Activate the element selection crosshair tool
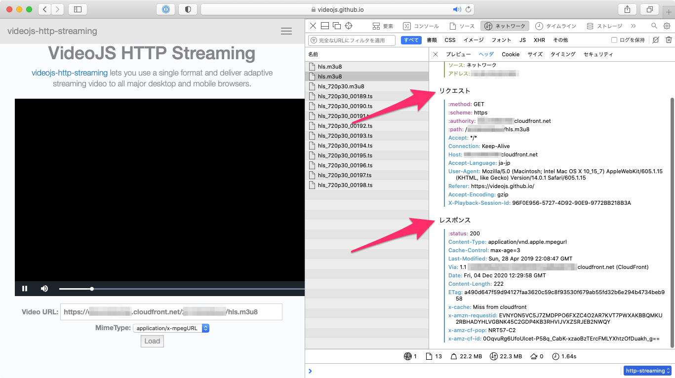This screenshot has height=378, width=675. (349, 26)
